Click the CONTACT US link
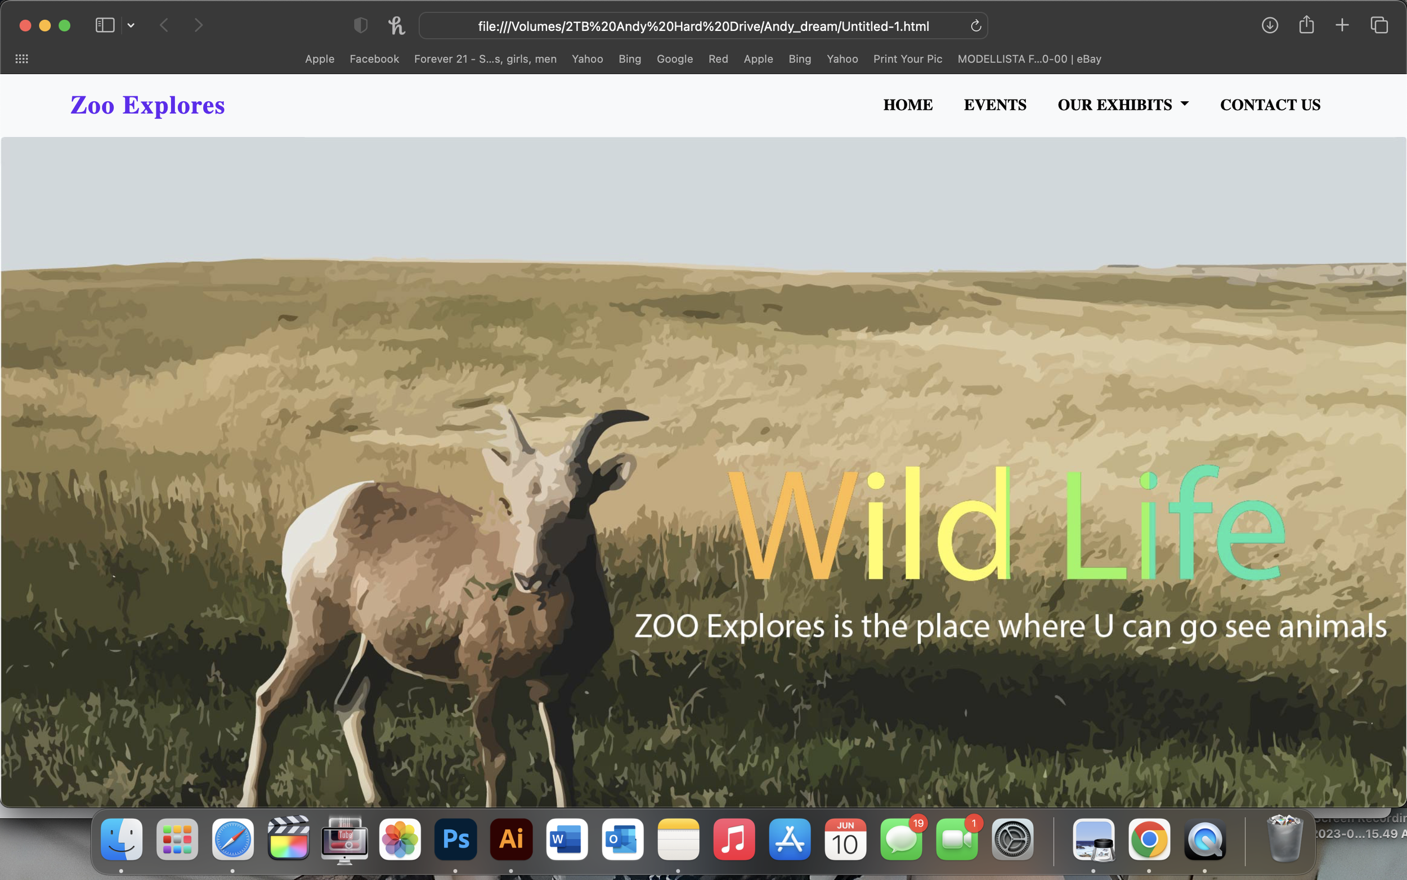Screen dimensions: 1407x880 tap(1270, 105)
